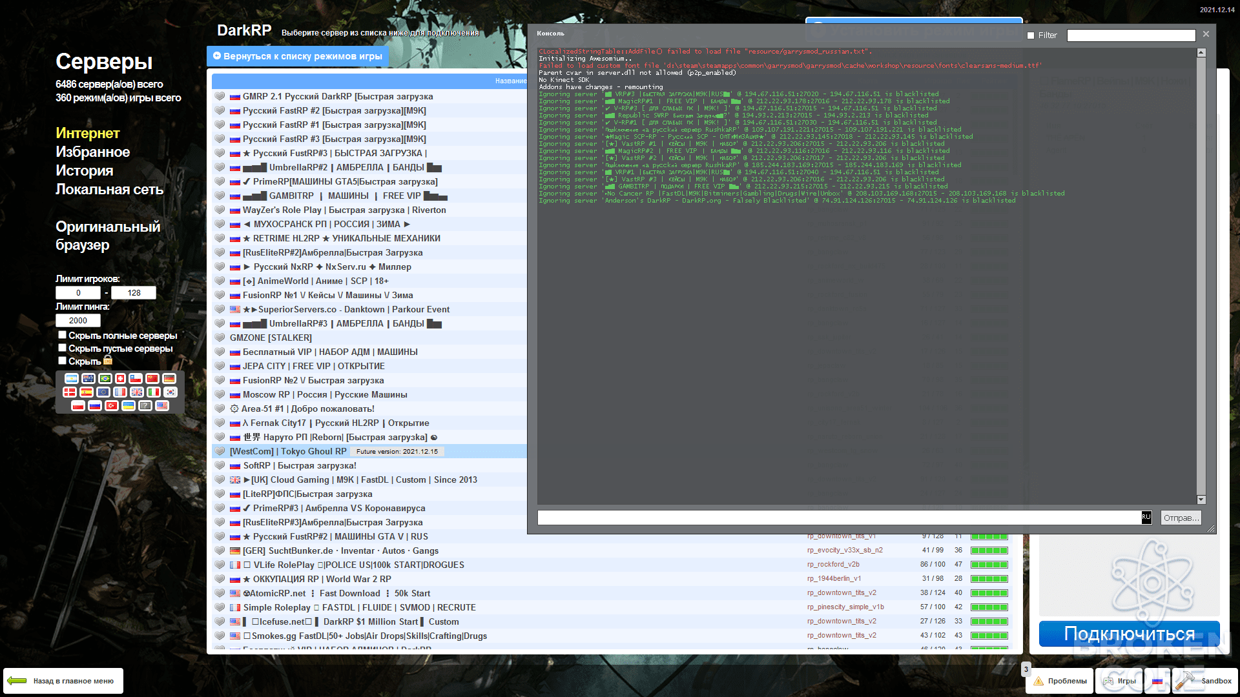1240x697 pixels.
Task: Filter servers by Poland flag
Action: tap(78, 405)
